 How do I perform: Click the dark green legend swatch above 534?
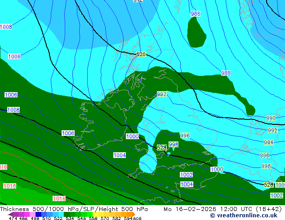coord(66,214)
